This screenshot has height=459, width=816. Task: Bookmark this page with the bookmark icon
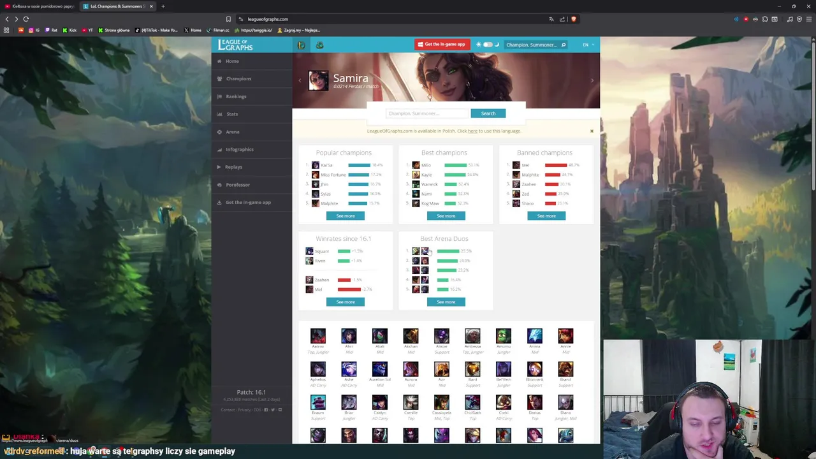(x=228, y=19)
